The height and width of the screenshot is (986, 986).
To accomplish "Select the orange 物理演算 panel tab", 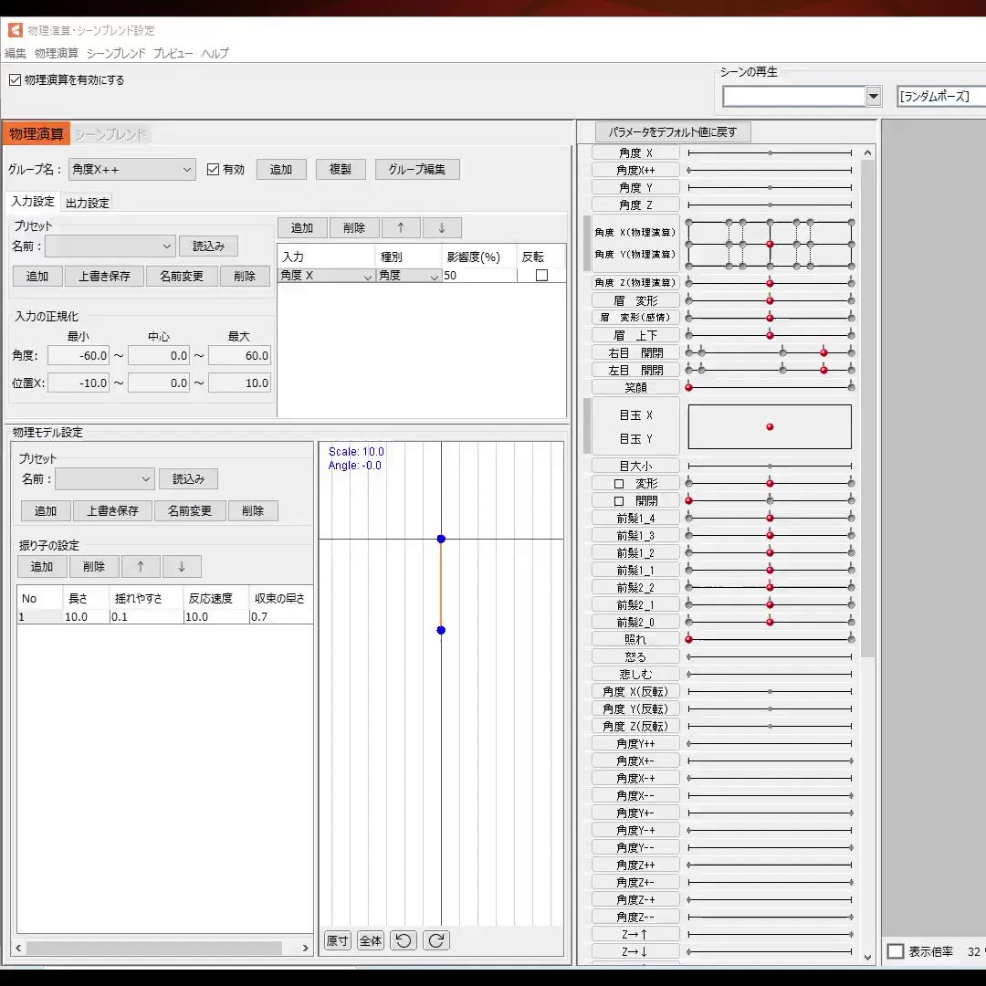I will click(x=36, y=134).
